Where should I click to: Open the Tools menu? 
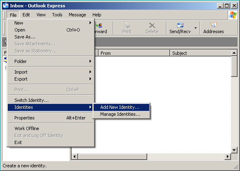pos(57,15)
